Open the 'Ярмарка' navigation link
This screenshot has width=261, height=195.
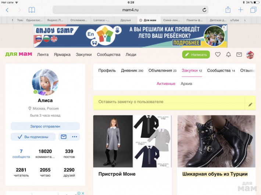pos(62,55)
